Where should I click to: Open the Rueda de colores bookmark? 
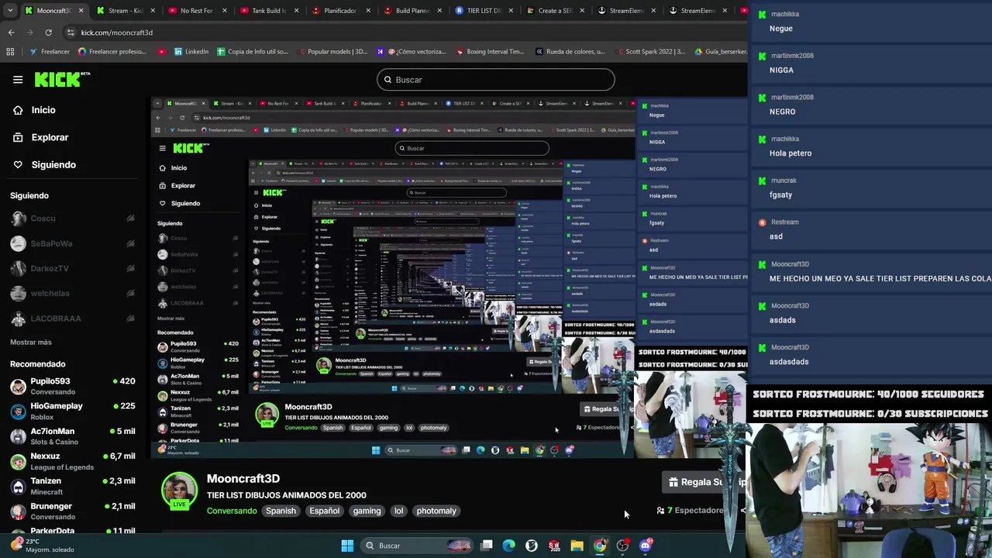[570, 52]
